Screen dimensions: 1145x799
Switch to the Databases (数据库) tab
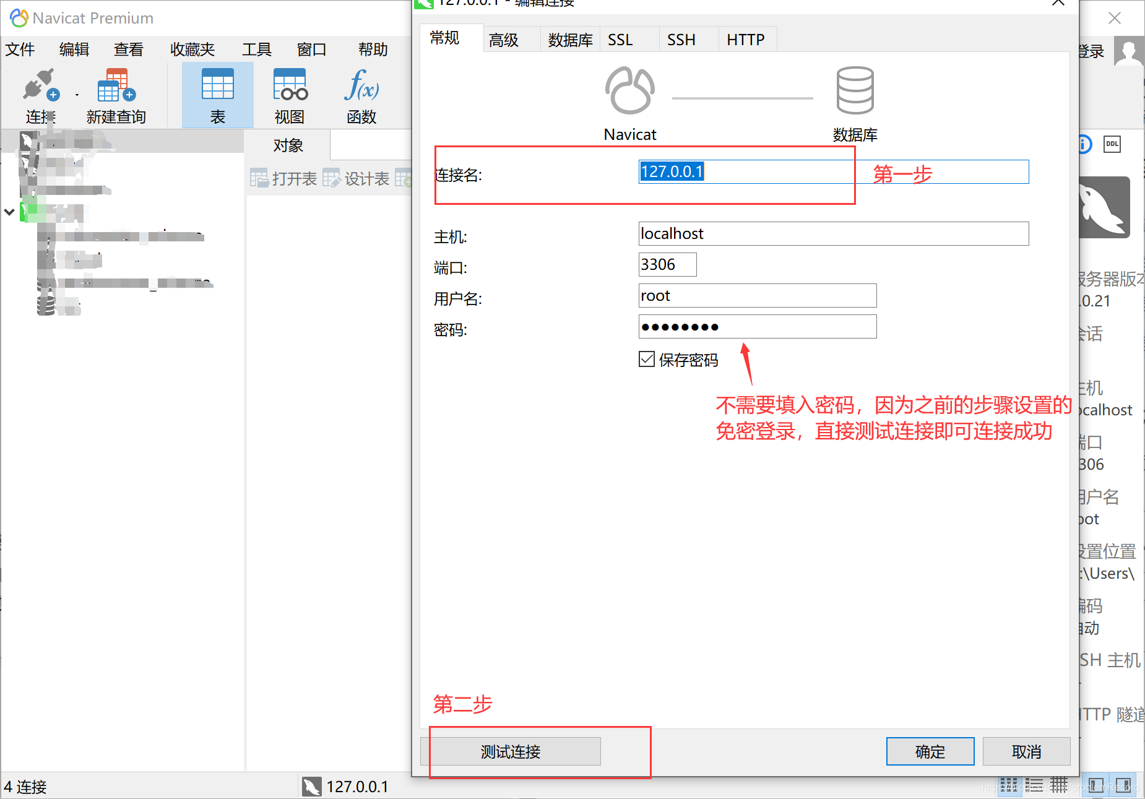tap(570, 40)
